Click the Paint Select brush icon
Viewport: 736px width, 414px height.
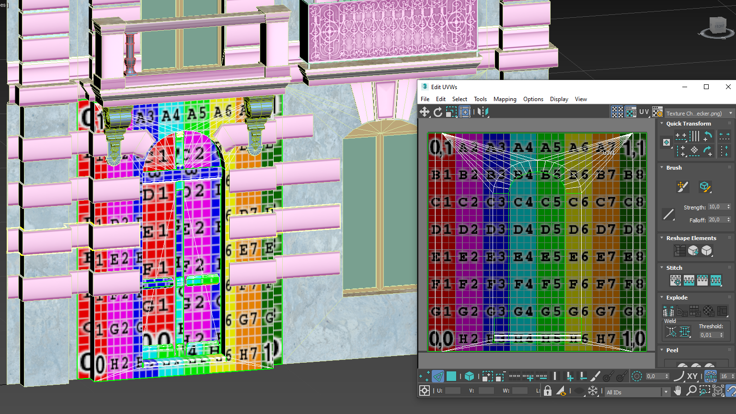[595, 377]
